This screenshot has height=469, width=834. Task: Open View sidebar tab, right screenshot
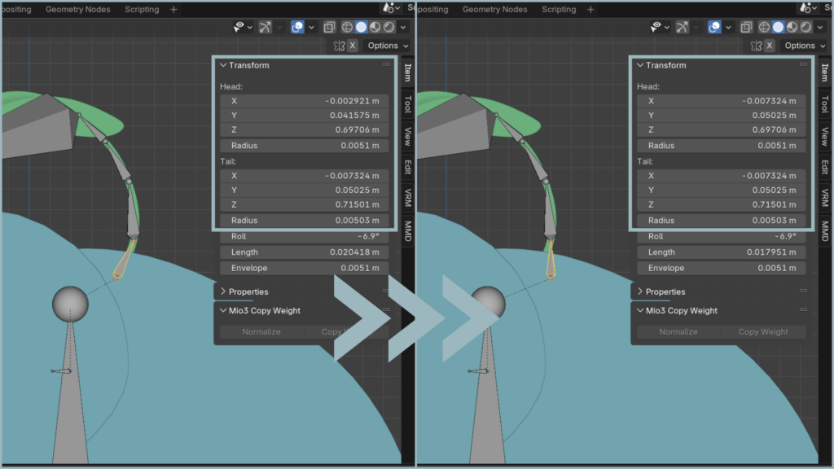click(825, 137)
